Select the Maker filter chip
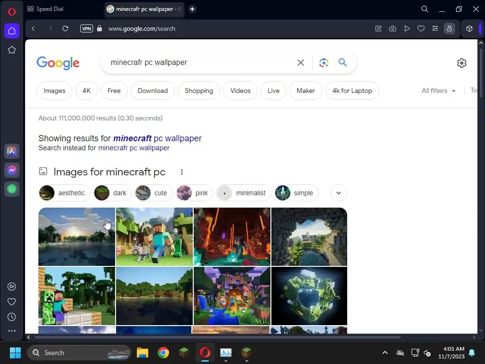The width and height of the screenshot is (485, 364). pos(305,91)
